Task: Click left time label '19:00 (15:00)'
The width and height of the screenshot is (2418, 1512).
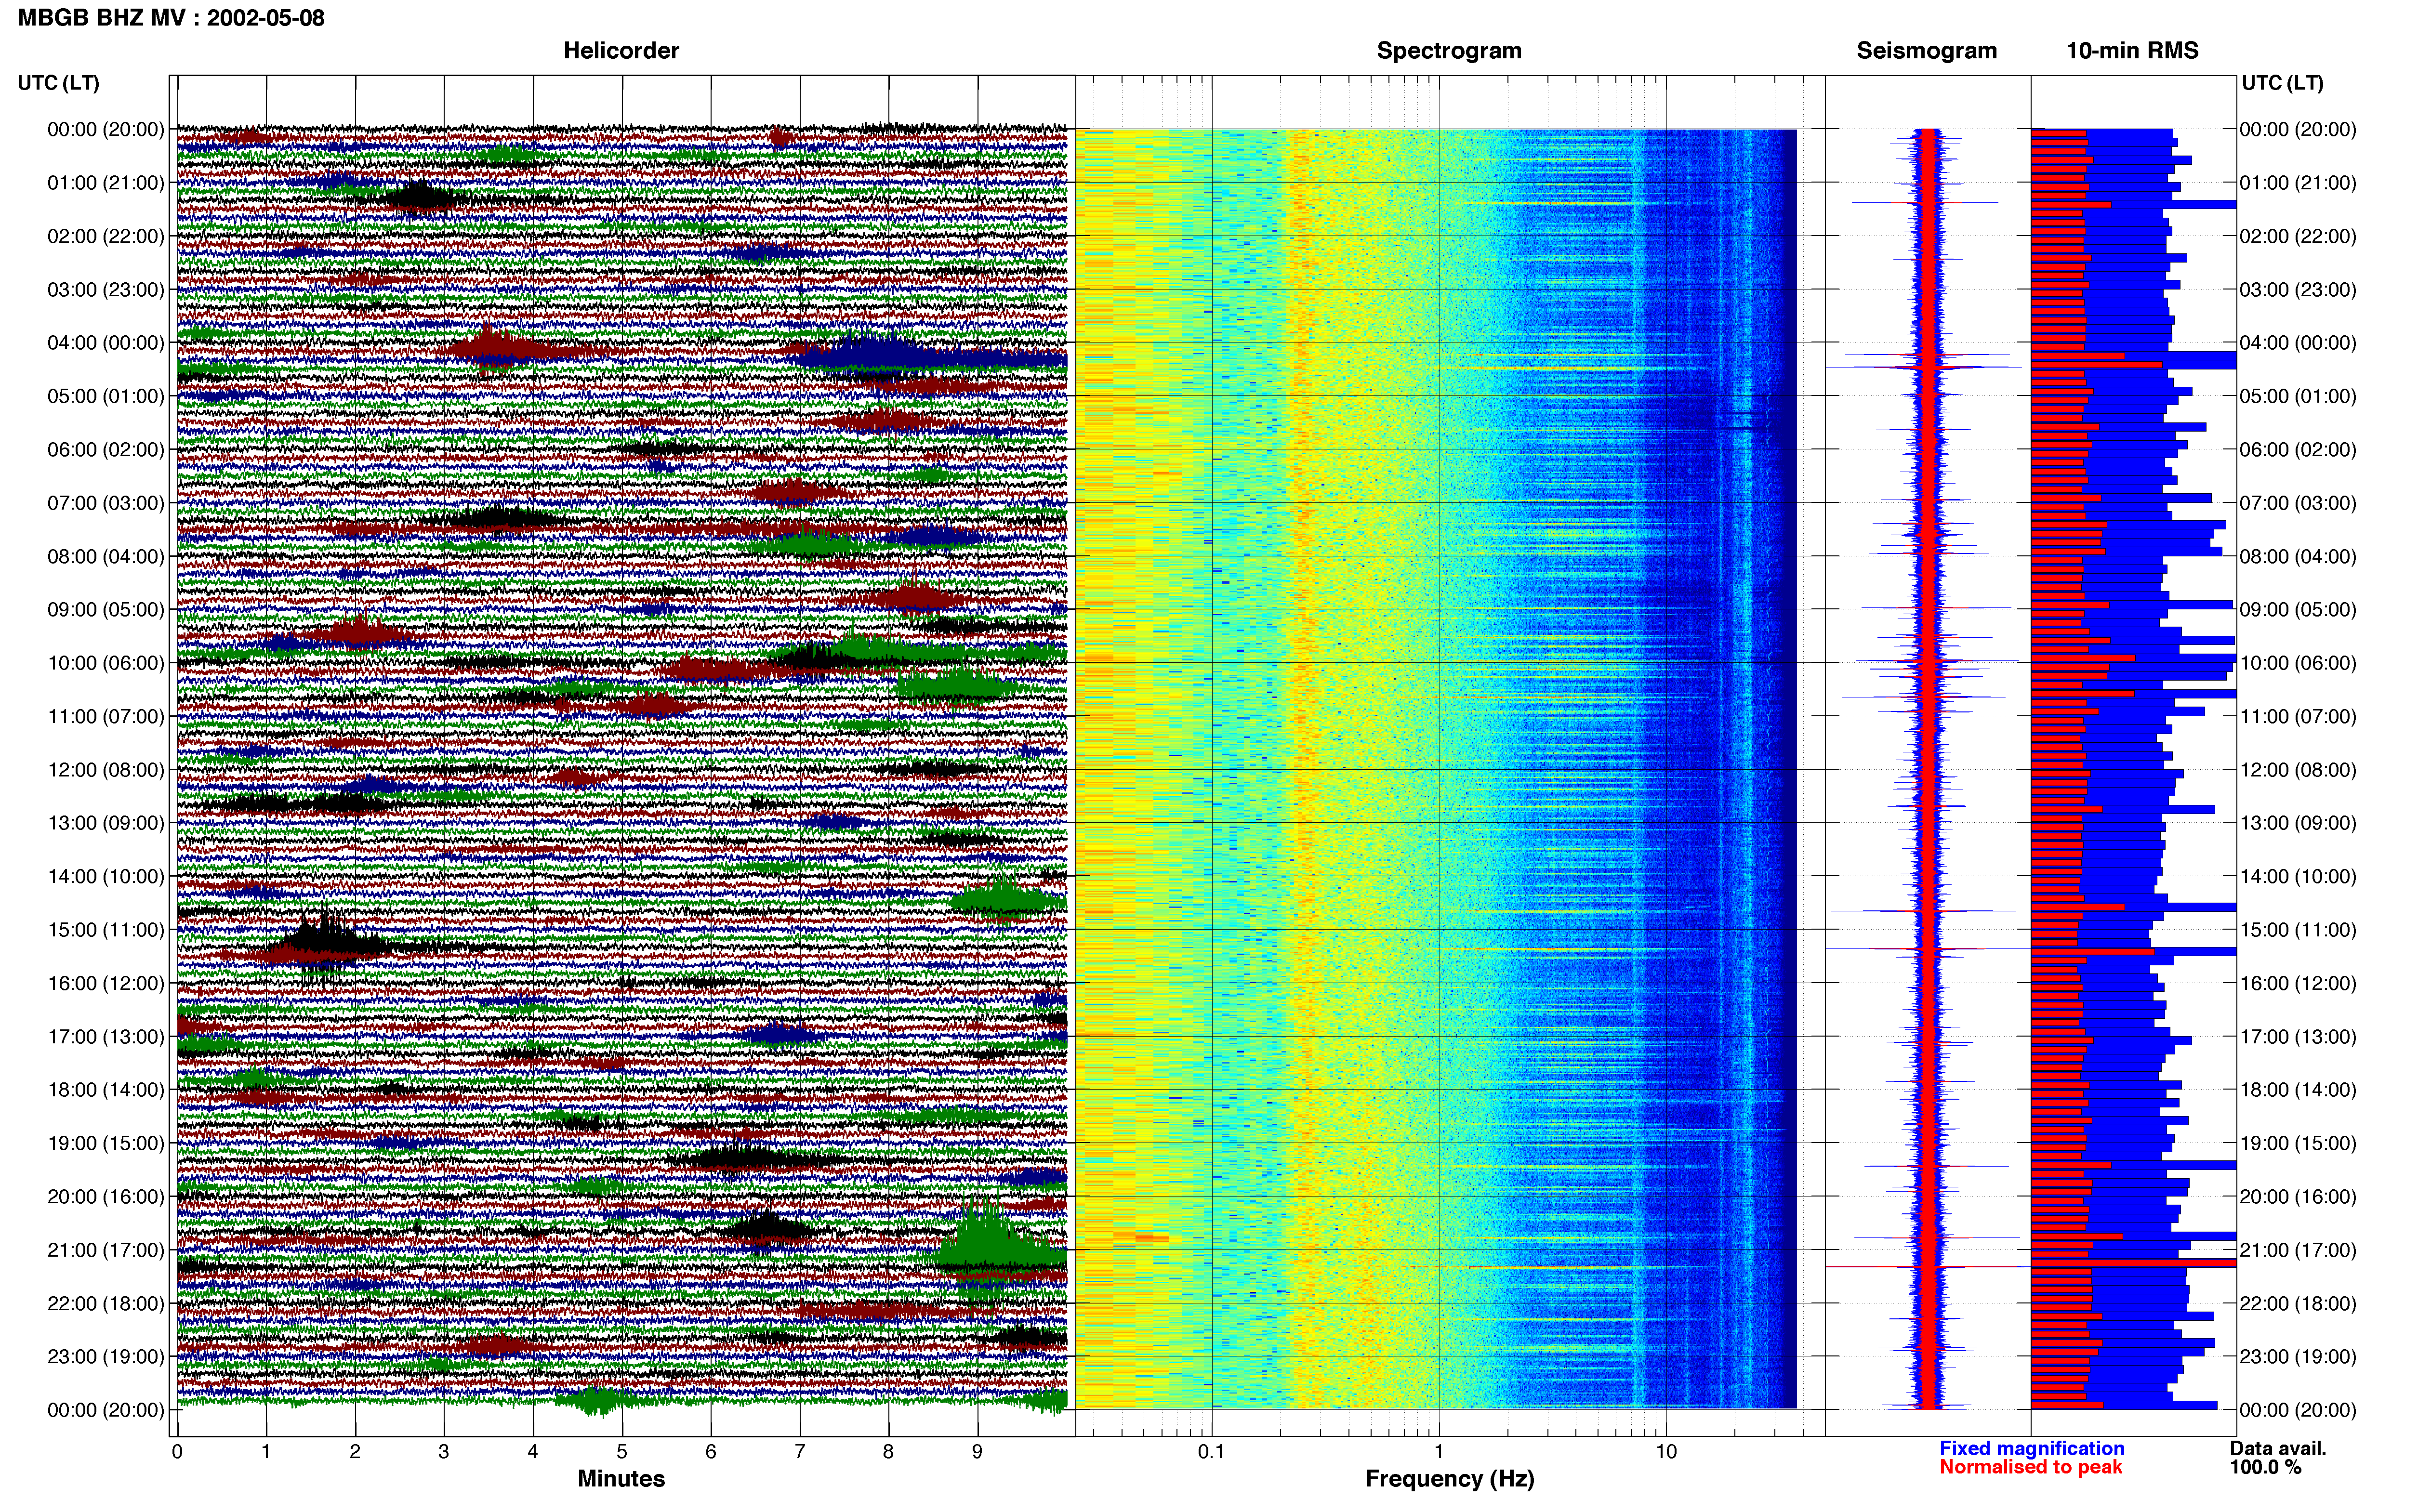Action: tap(105, 1143)
